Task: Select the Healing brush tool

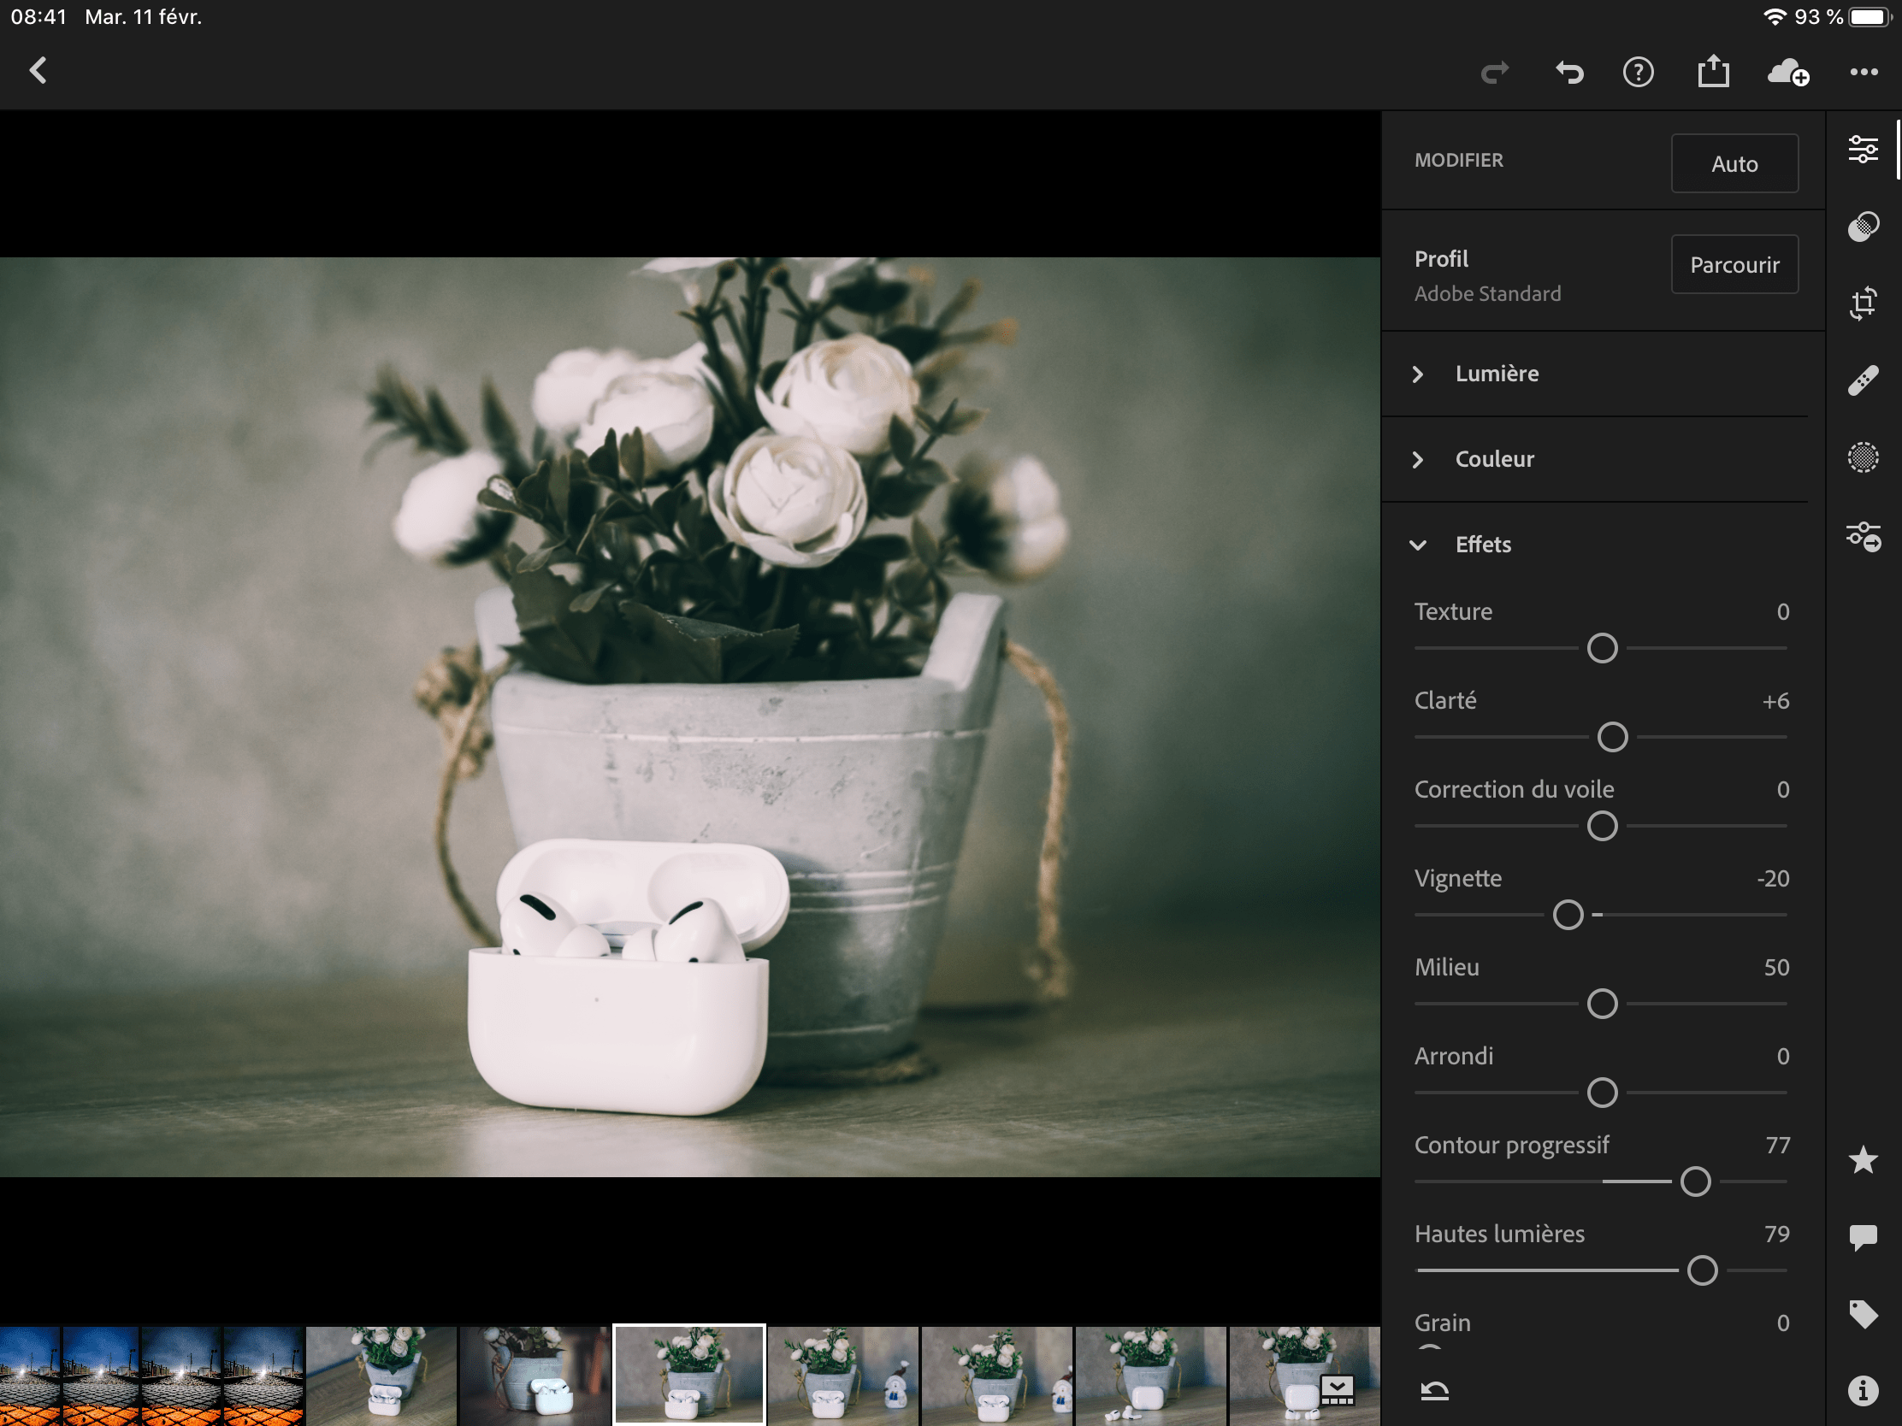Action: tap(1863, 380)
